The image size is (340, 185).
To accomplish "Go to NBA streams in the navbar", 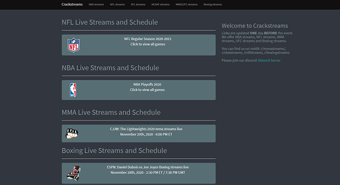I will [96, 5].
